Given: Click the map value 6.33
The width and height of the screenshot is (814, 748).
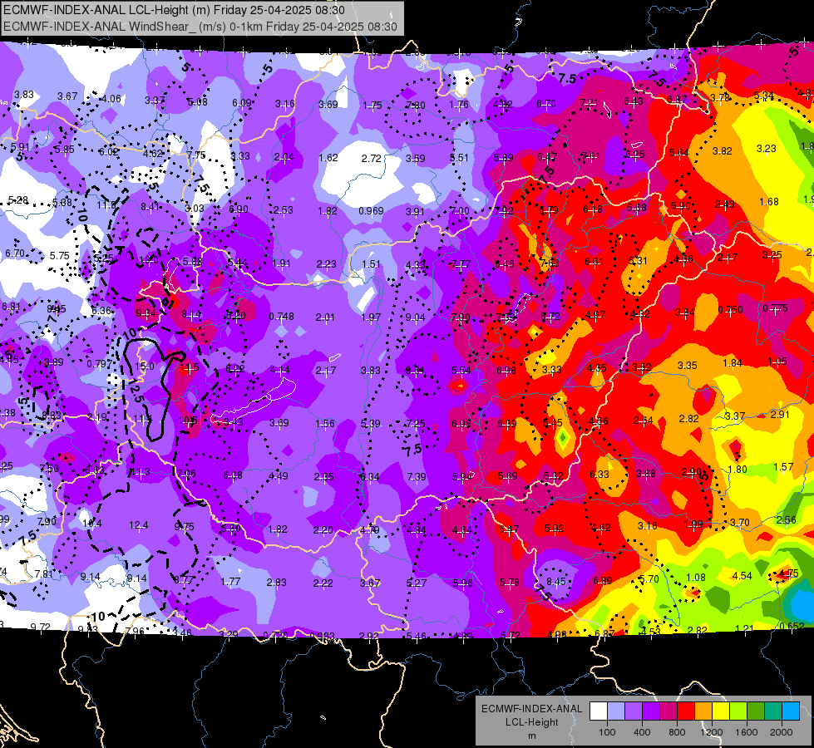Looking at the screenshot, I should [599, 474].
